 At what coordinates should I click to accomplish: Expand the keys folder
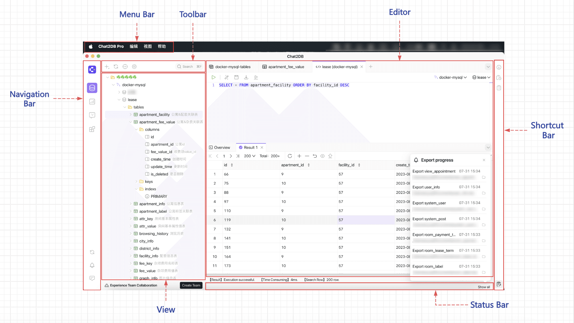tap(136, 181)
